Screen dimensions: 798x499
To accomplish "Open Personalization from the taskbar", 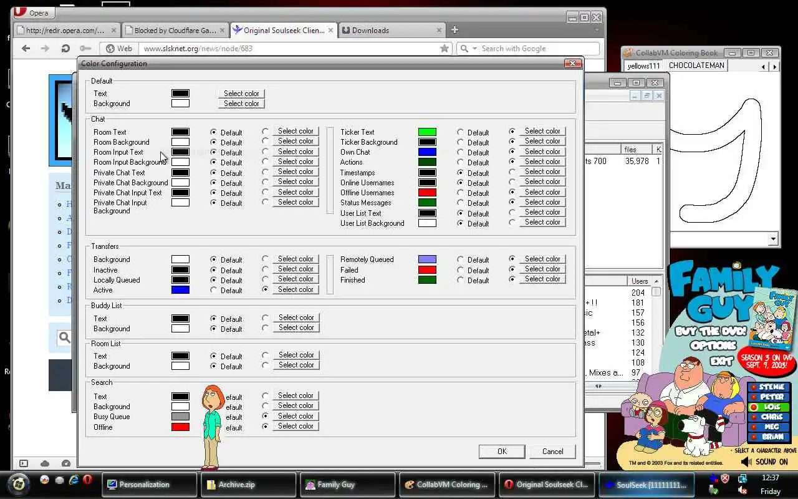I will click(149, 484).
